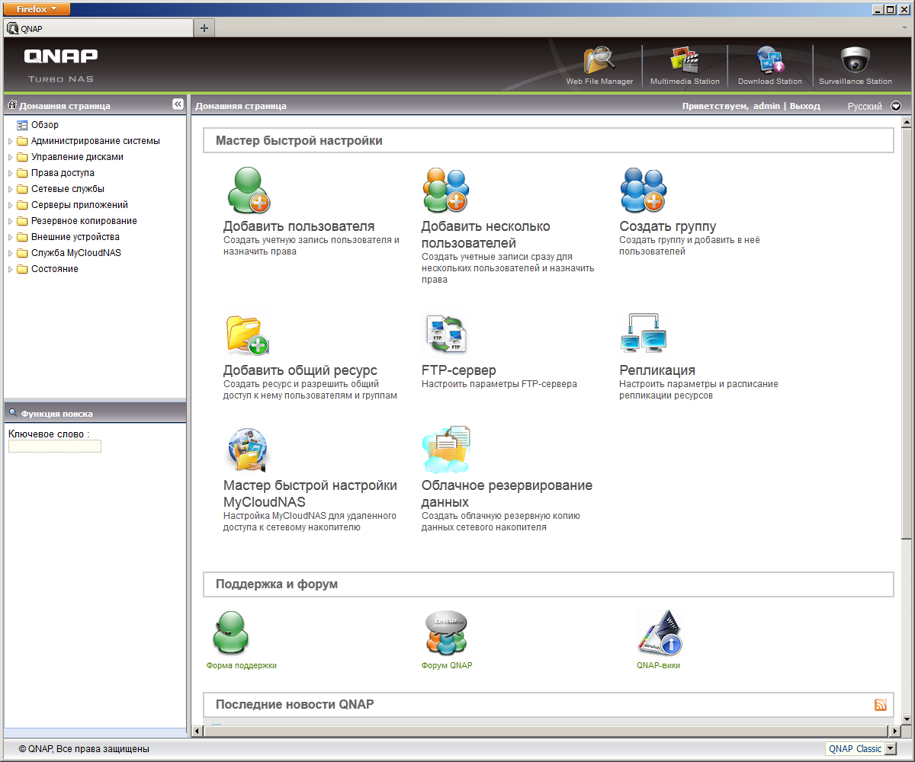Screen dimensions: 915x762
Task: Click the Добавить несколько пользователей icon
Action: pyautogui.click(x=446, y=190)
